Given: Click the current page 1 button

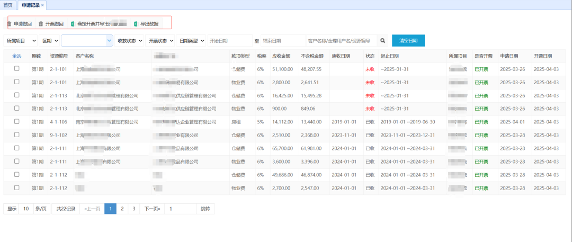Looking at the screenshot, I should (111, 209).
